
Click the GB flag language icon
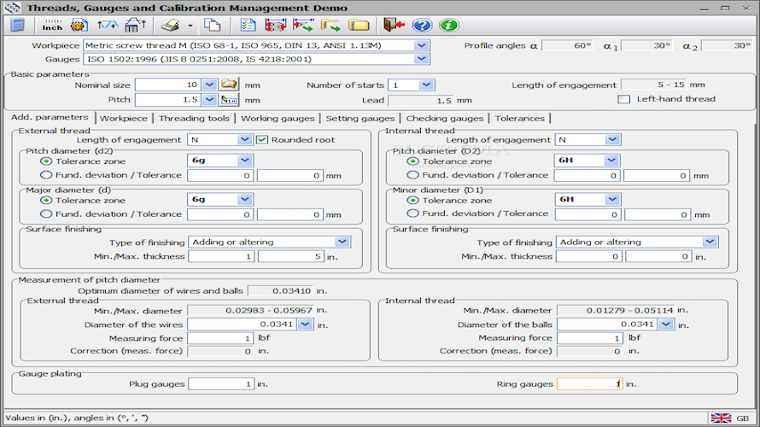point(721,418)
